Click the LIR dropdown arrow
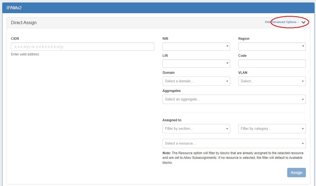The width and height of the screenshot is (316, 186). (x=227, y=63)
